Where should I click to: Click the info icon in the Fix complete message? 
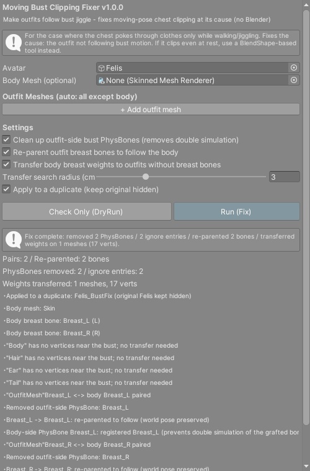[14, 240]
